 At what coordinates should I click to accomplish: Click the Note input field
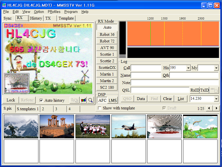[175, 83]
